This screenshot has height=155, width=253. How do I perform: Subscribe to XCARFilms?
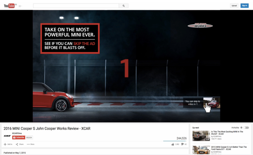coord(19,137)
